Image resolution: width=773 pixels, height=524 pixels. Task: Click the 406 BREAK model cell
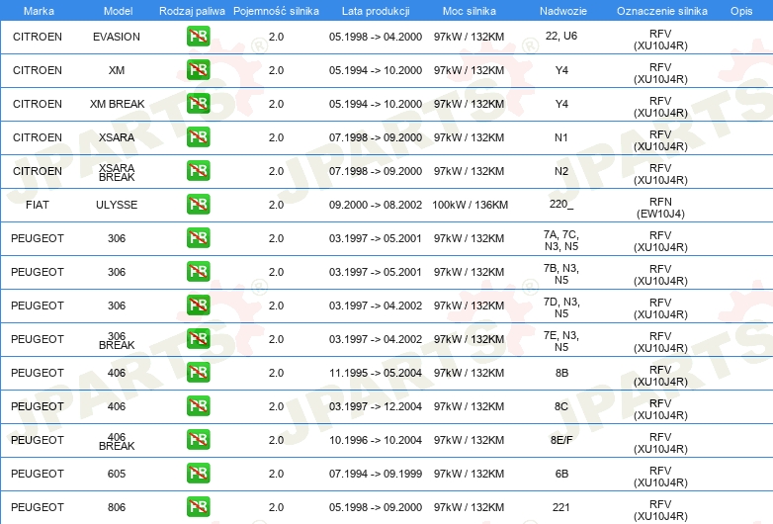point(117,441)
